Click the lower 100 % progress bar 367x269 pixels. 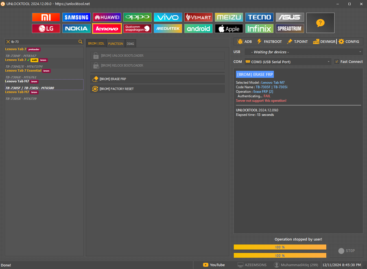(280, 255)
